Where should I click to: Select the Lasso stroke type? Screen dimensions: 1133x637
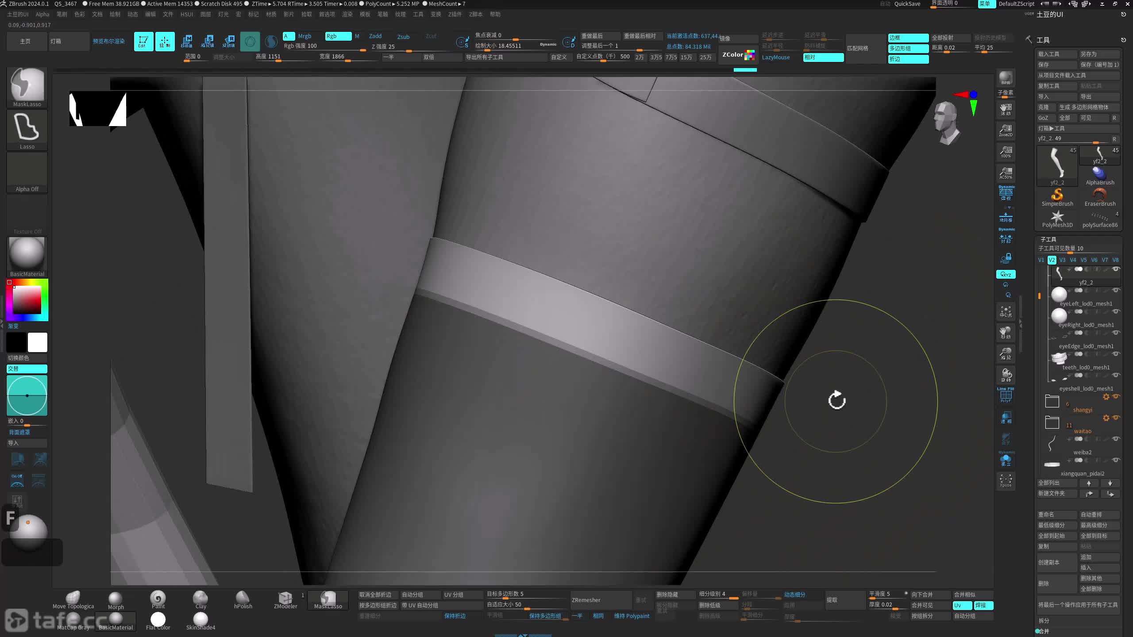click(x=27, y=130)
